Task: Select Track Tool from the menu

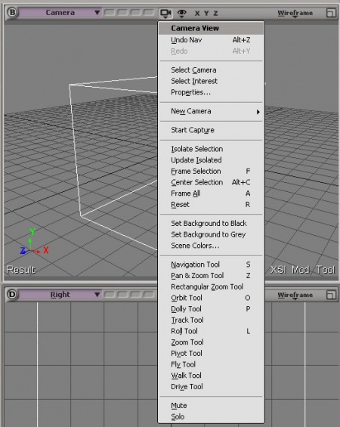Action: point(211,320)
